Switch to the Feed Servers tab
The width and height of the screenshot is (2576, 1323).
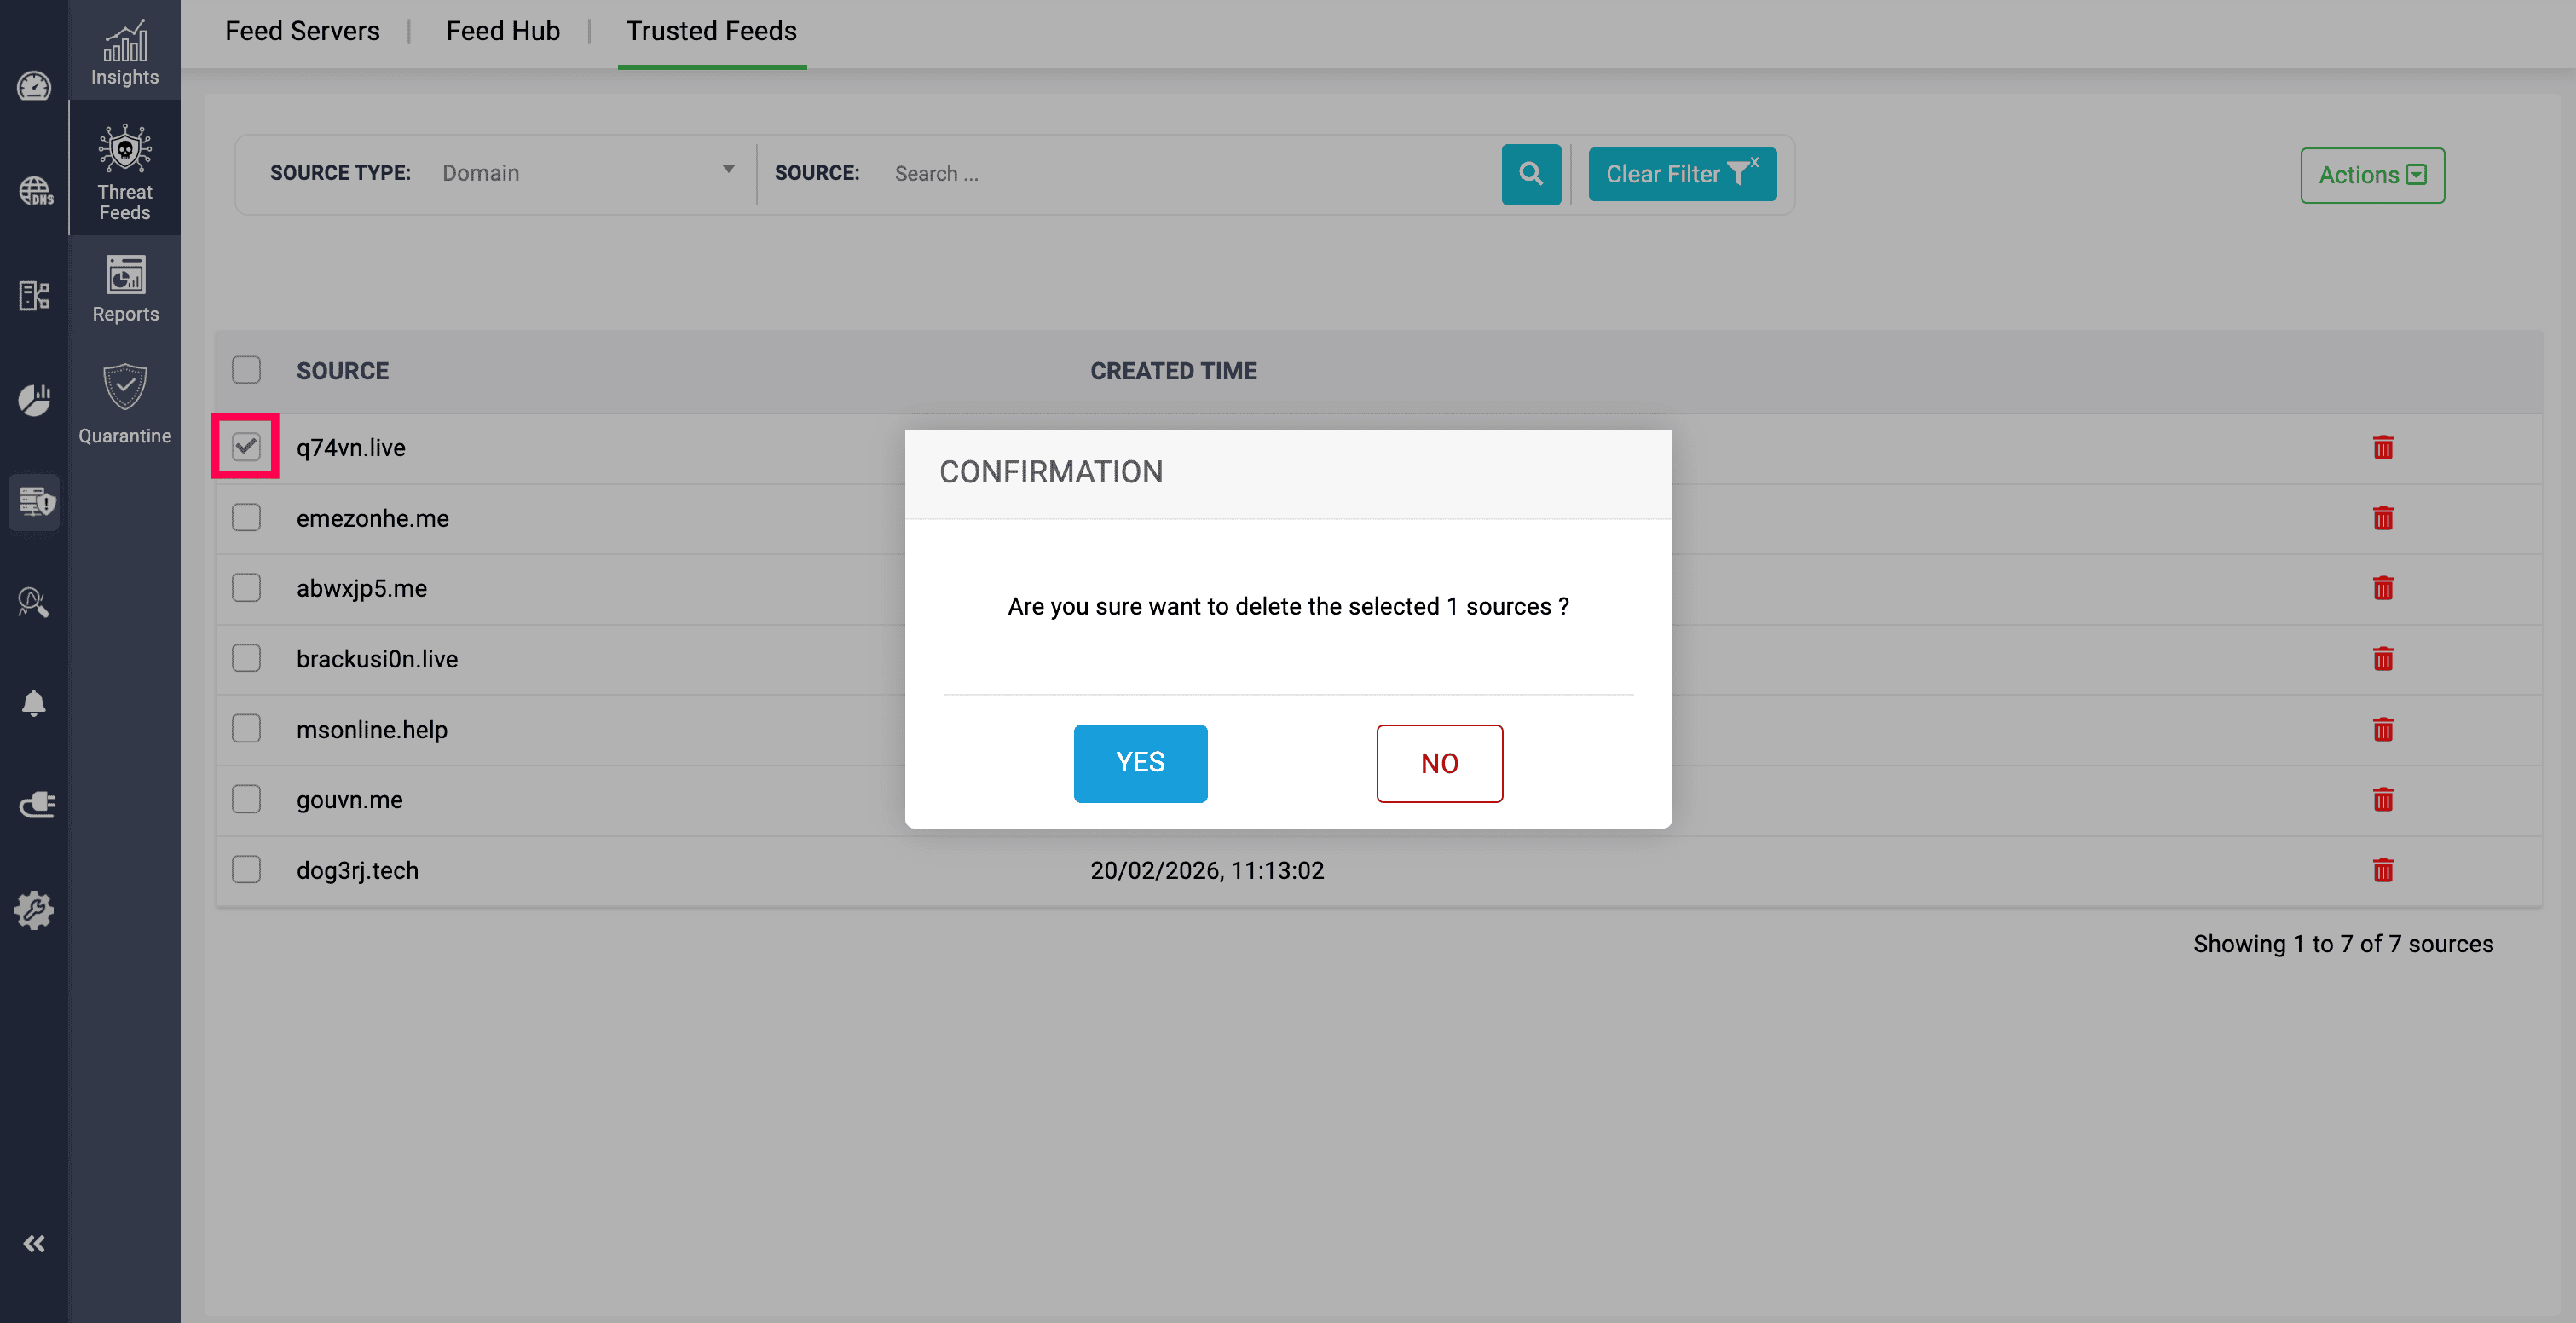click(x=302, y=31)
